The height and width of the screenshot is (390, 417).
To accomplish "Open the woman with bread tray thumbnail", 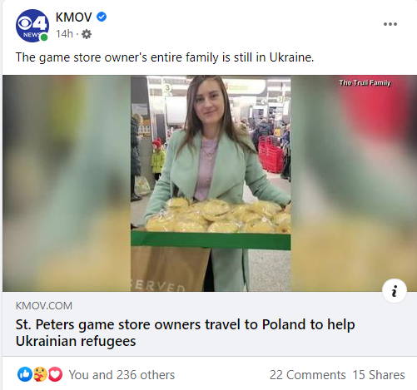I will click(x=211, y=183).
